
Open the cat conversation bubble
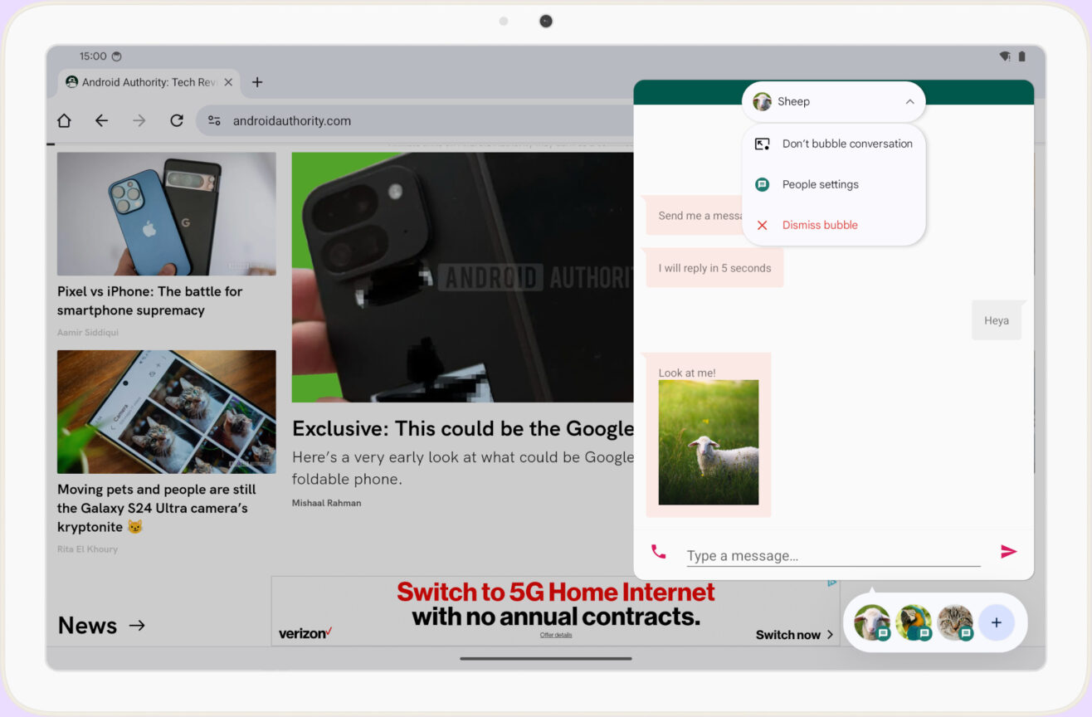(955, 621)
